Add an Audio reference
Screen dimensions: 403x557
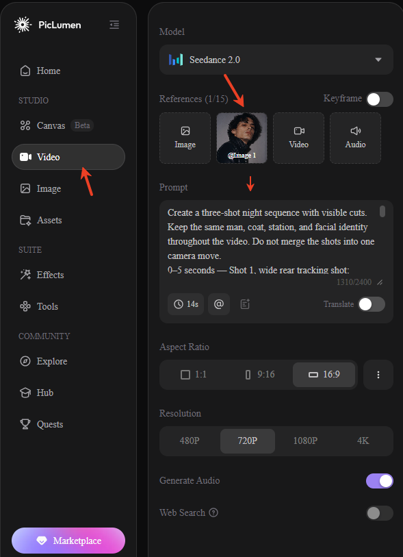(356, 138)
